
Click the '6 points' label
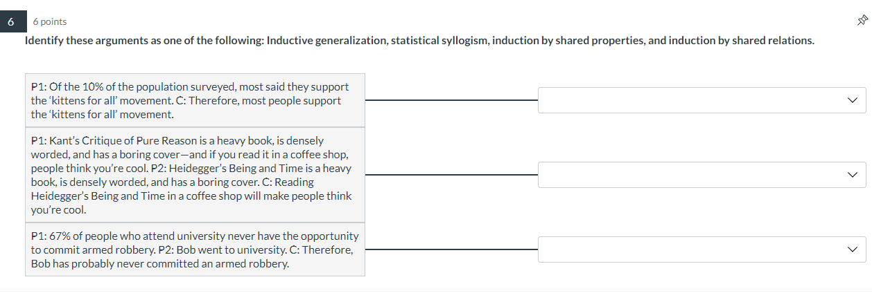(x=50, y=22)
